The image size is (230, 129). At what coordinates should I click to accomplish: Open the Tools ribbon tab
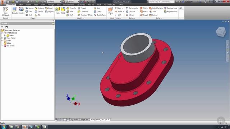pyautogui.click(x=36, y=5)
